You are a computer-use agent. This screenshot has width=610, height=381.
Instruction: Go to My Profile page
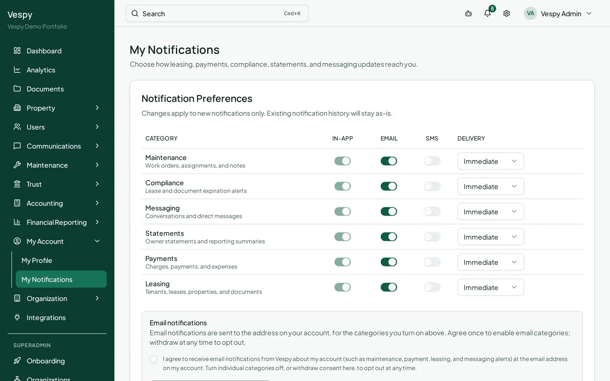pyautogui.click(x=61, y=261)
